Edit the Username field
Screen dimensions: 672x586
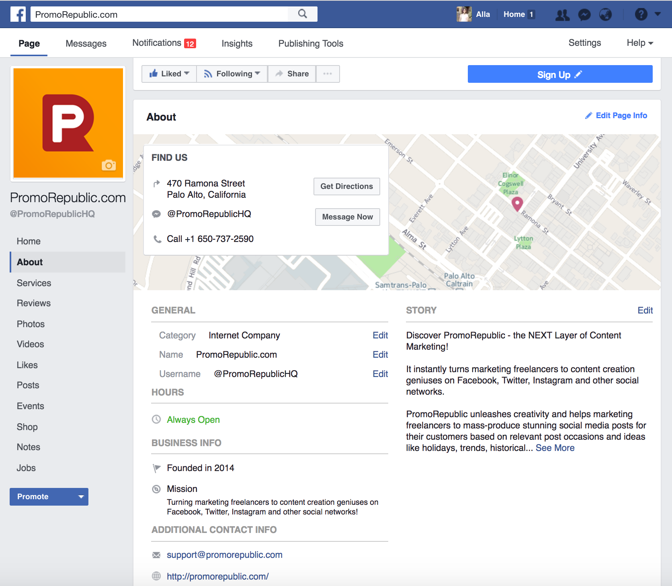[x=380, y=374]
